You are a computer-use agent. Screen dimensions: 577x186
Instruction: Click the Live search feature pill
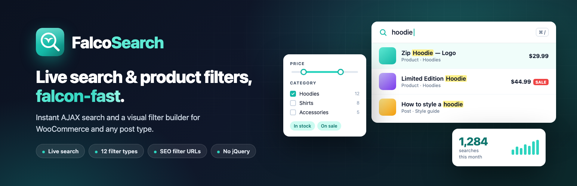60,151
